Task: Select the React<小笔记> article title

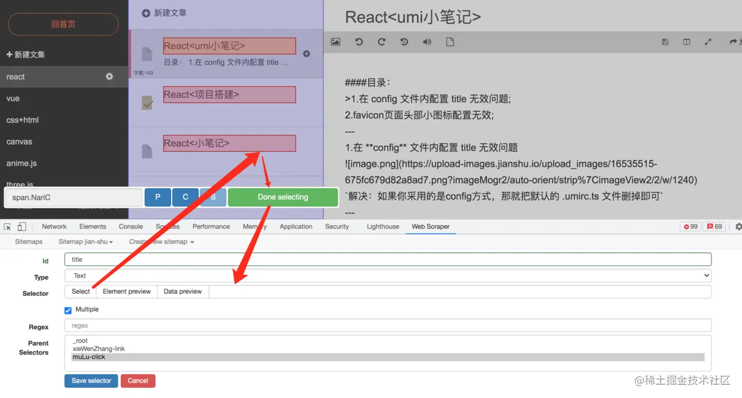Action: 230,143
